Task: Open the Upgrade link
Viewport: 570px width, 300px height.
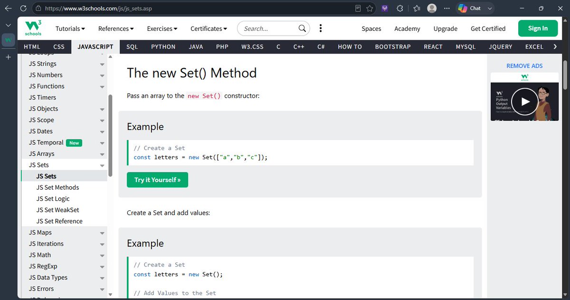Action: tap(446, 28)
